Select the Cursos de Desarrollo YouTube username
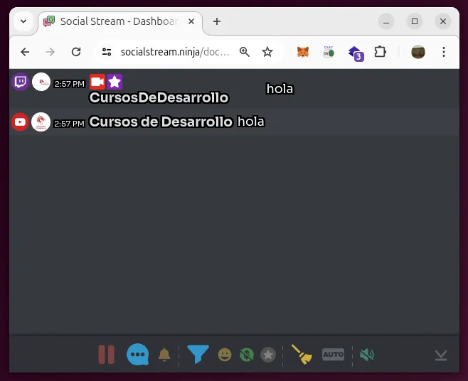This screenshot has height=381, width=468. 161,122
